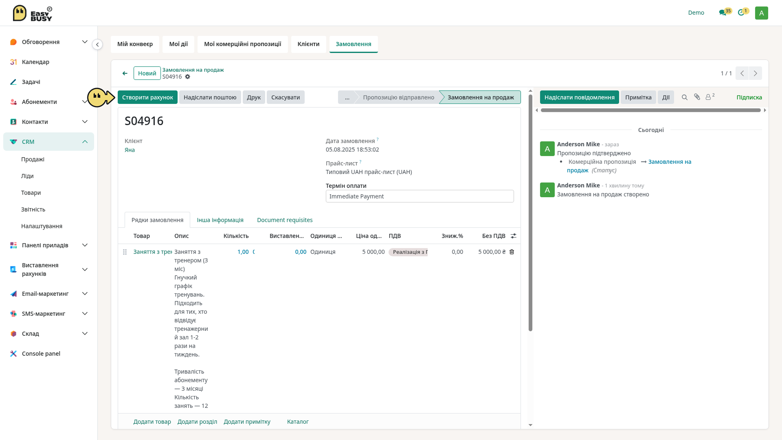Expand the Обговорення sidebar section
The height and width of the screenshot is (440, 782).
[85, 42]
